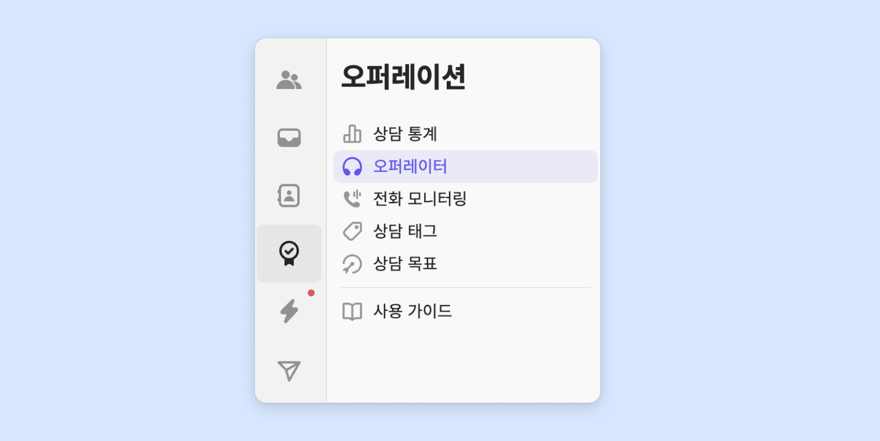The image size is (880, 441).
Task: Open the team members sidebar icon
Action: (289, 80)
